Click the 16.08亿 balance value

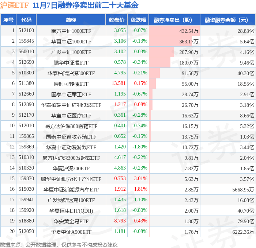pyautogui.click(x=246, y=200)
